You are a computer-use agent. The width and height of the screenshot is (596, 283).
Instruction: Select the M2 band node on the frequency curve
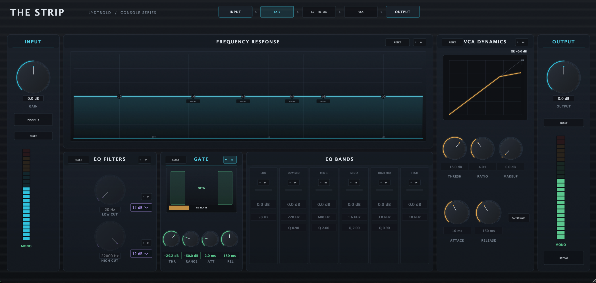(292, 96)
